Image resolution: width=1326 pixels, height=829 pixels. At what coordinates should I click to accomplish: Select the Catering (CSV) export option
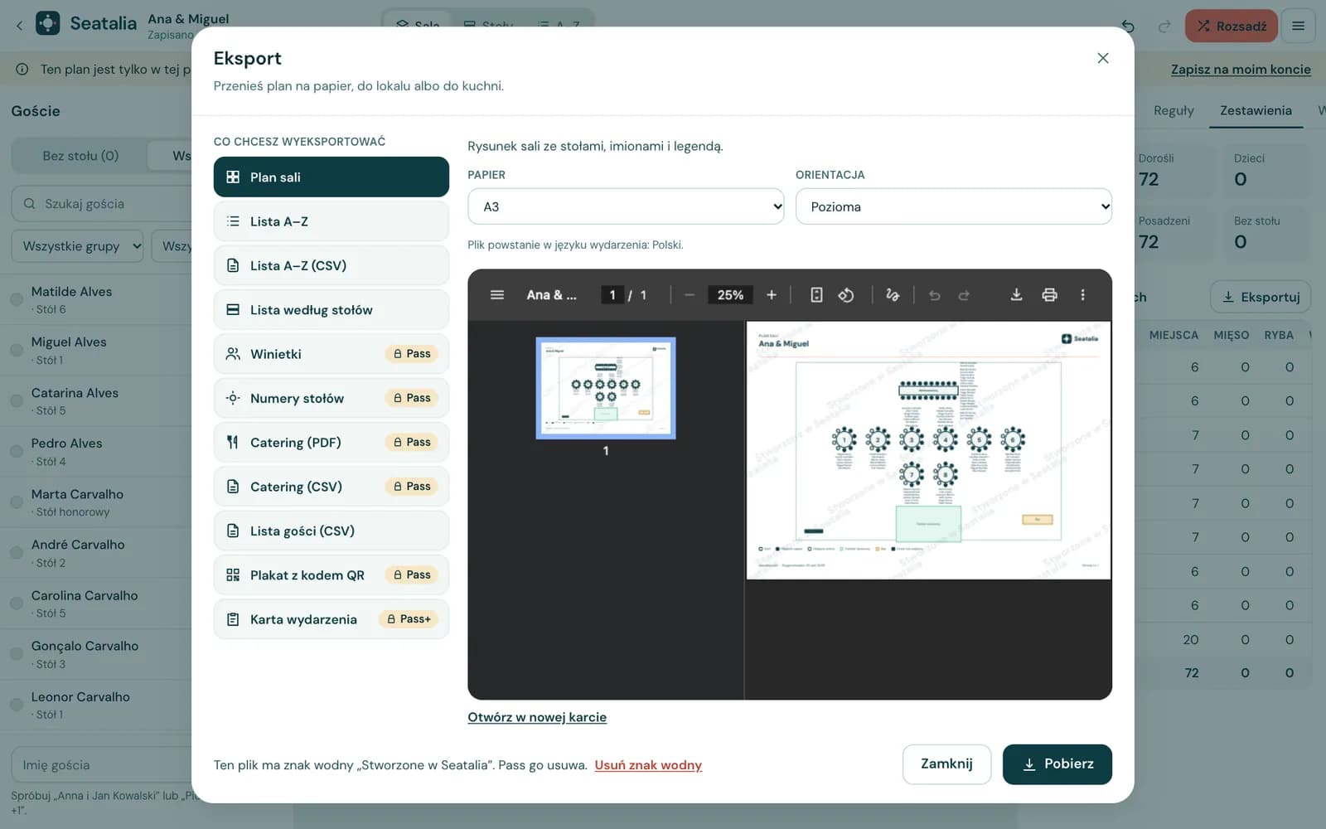331,487
